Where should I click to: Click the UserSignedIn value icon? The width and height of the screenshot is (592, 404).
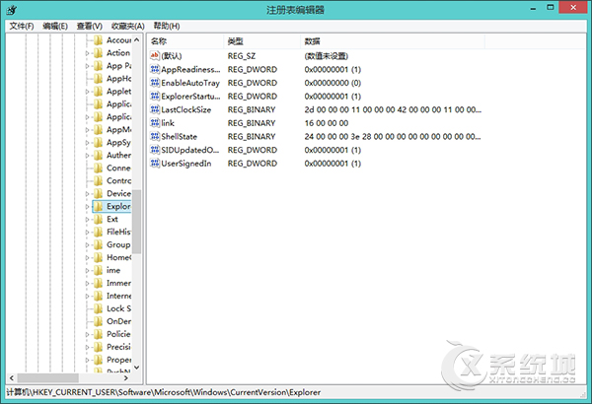pyautogui.click(x=155, y=164)
